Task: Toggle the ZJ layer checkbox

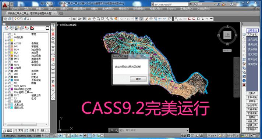Action: click(9, 98)
